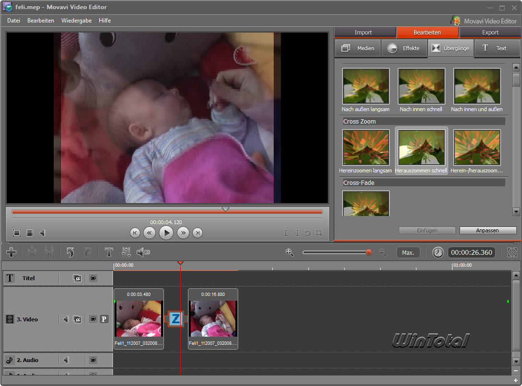Switch to the Export tab
Viewport: 522px width, 386px height.
click(x=490, y=33)
